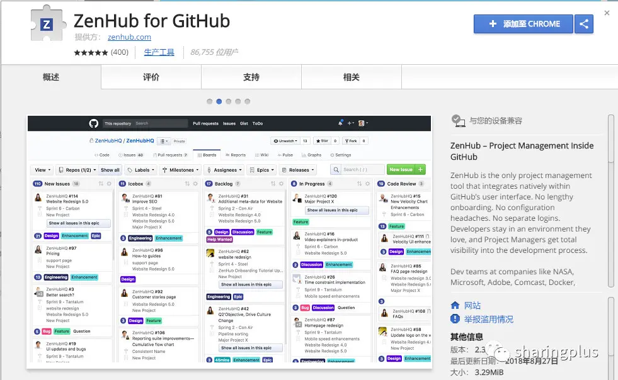Click Gist in GitHub header
This screenshot has height=380, width=618.
pos(244,123)
